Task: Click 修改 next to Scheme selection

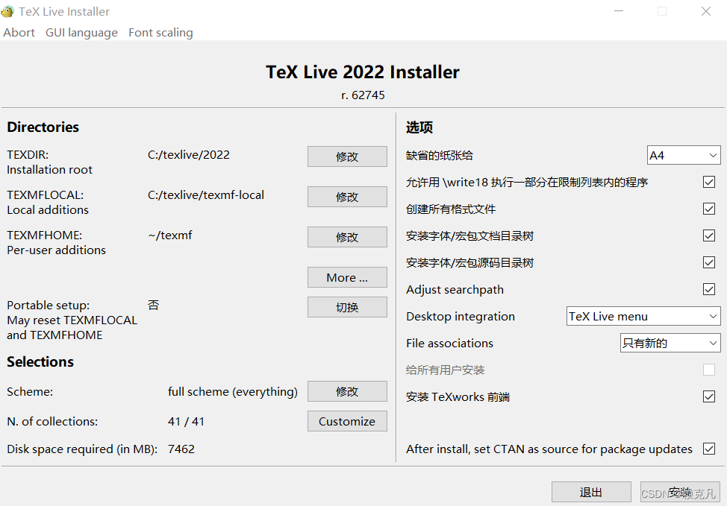Action: point(347,391)
